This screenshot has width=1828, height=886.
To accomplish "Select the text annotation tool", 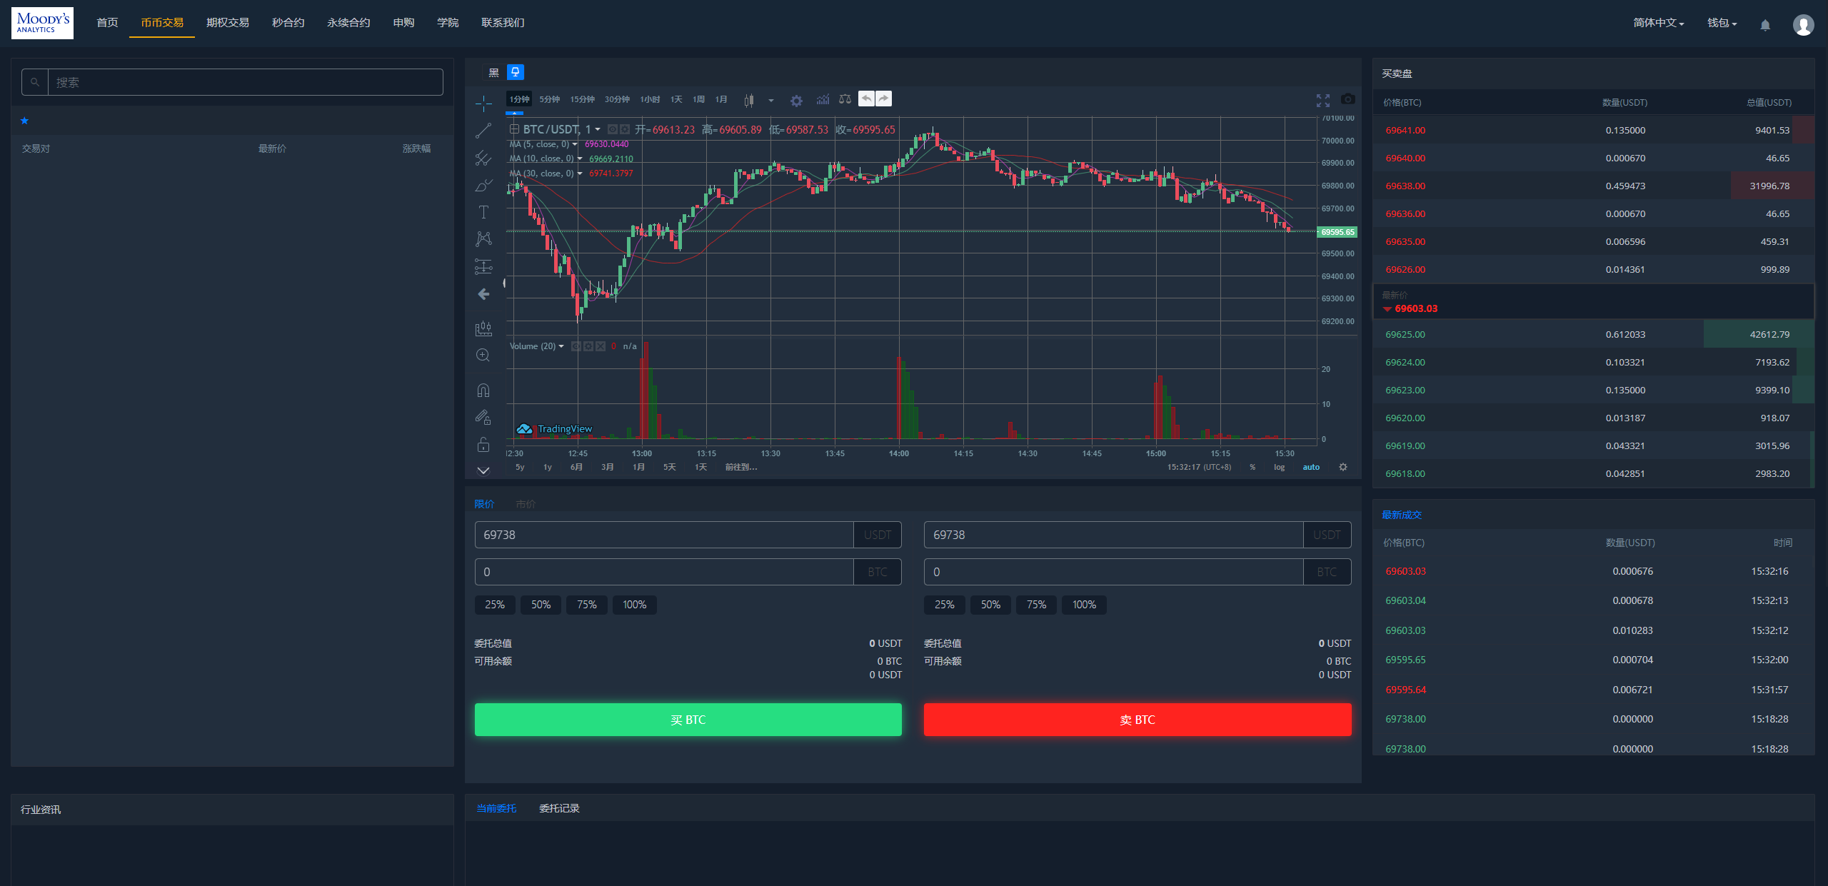I will [483, 212].
